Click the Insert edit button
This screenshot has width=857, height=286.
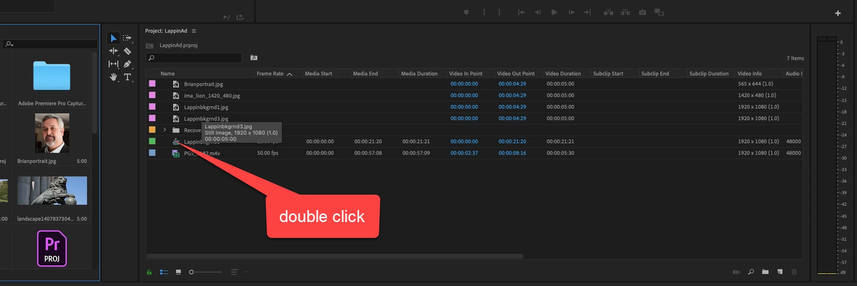coord(608,12)
